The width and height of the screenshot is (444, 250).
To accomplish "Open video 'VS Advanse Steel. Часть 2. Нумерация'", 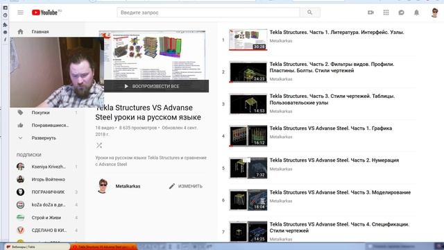I will (334, 160).
